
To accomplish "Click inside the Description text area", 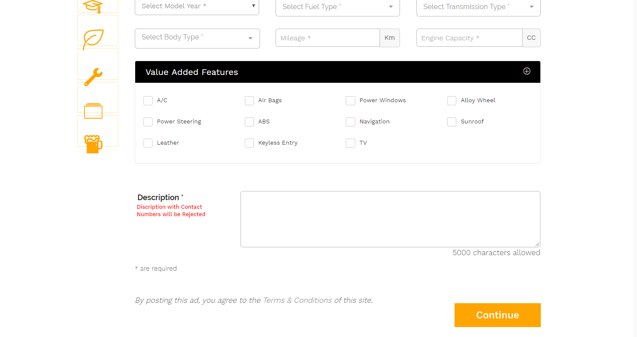I will [x=390, y=219].
